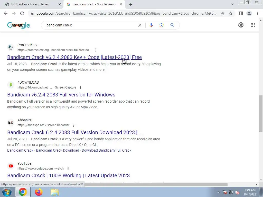The height and width of the screenshot is (197, 263).
Task: Open a new tab with plus button
Action: pyautogui.click(x=131, y=5)
